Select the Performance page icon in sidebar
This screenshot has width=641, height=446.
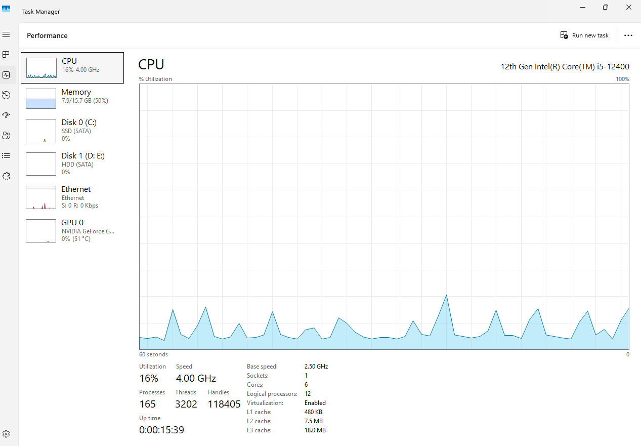coord(6,75)
